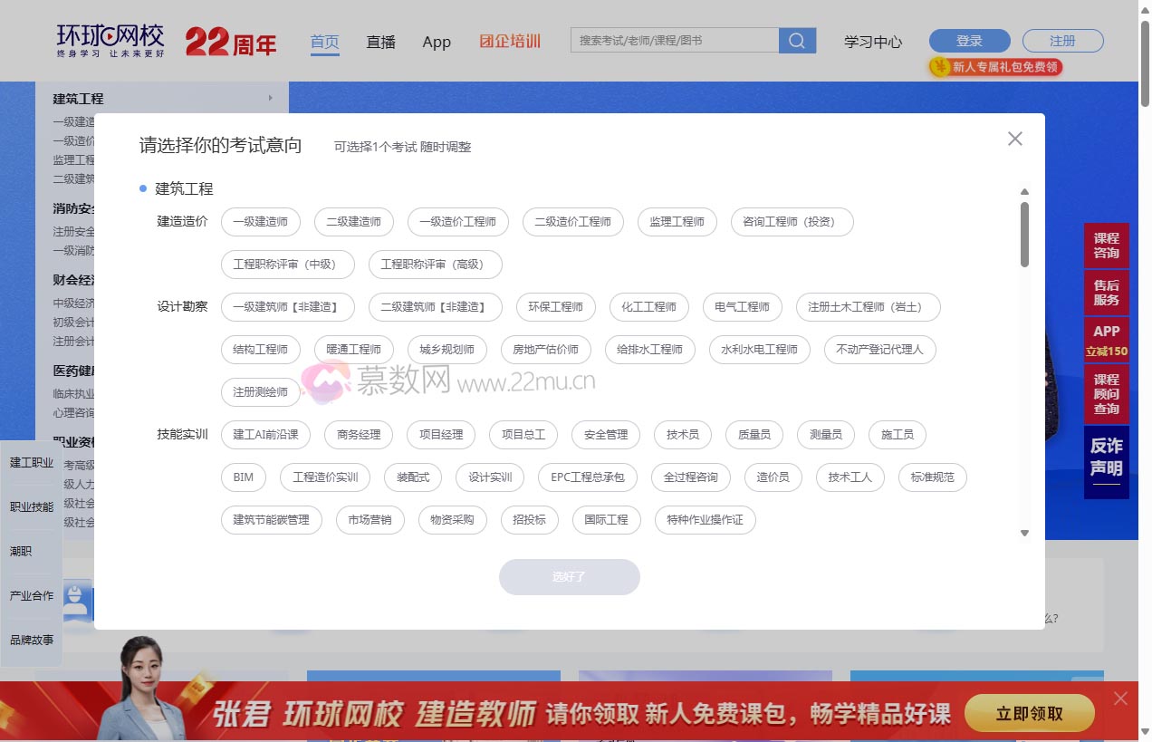Image resolution: width=1152 pixels, height=742 pixels.
Task: Click the search magnifier icon
Action: click(796, 40)
